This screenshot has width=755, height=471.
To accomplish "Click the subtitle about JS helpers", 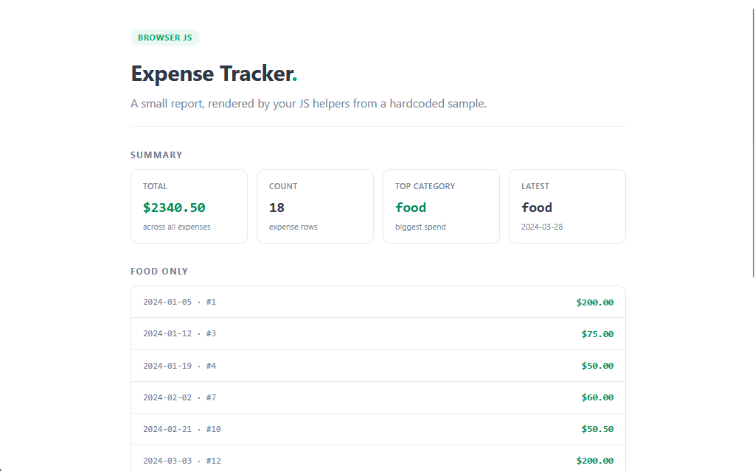I will tap(309, 103).
